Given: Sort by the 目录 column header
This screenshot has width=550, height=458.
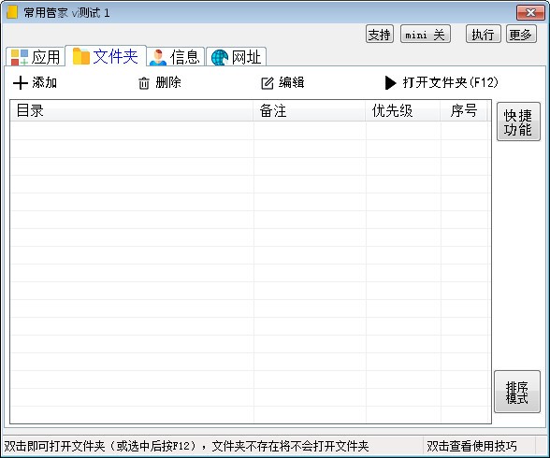Looking at the screenshot, I should point(132,110).
